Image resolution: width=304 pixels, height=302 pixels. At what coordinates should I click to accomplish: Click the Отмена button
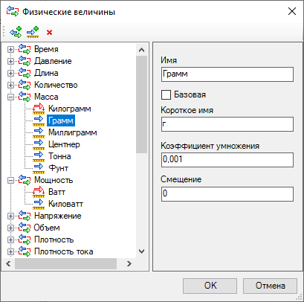[x=270, y=286]
